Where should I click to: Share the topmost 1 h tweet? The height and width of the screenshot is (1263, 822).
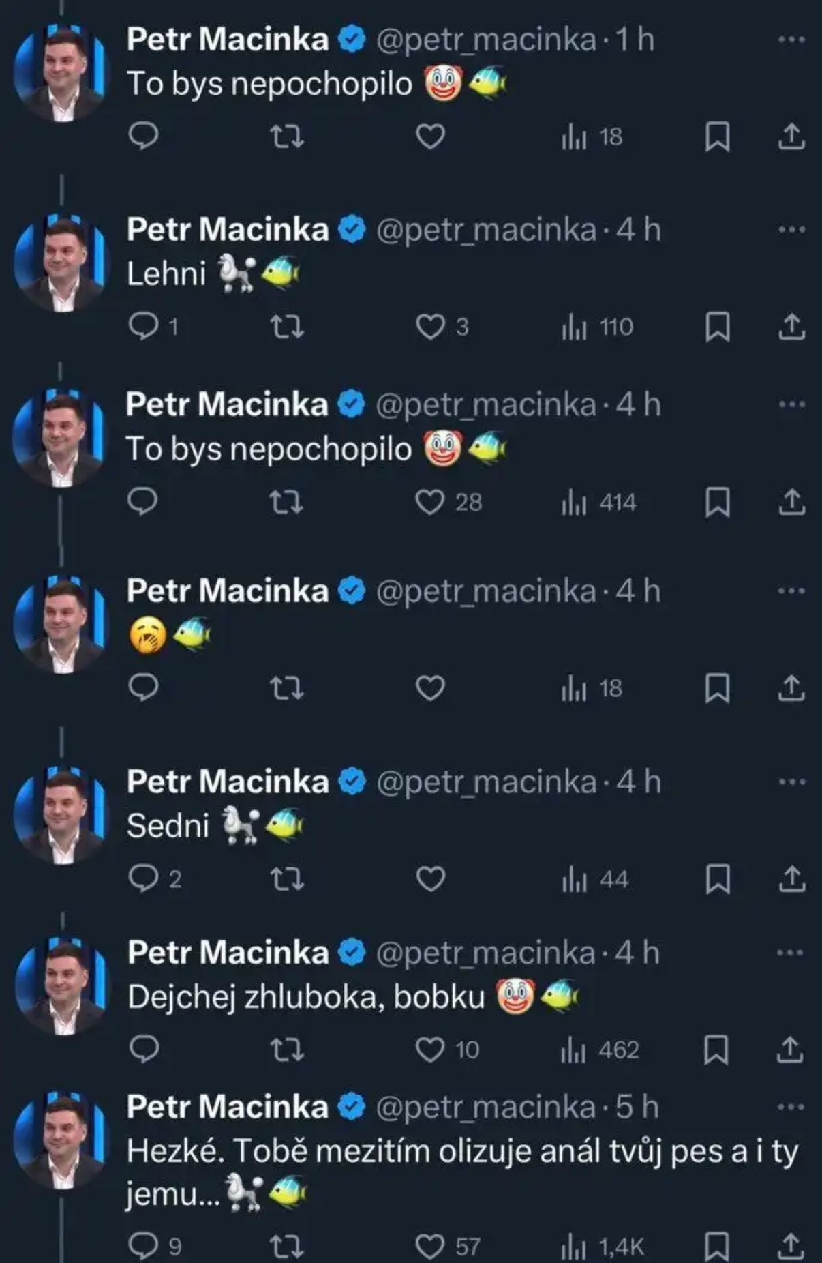point(791,137)
